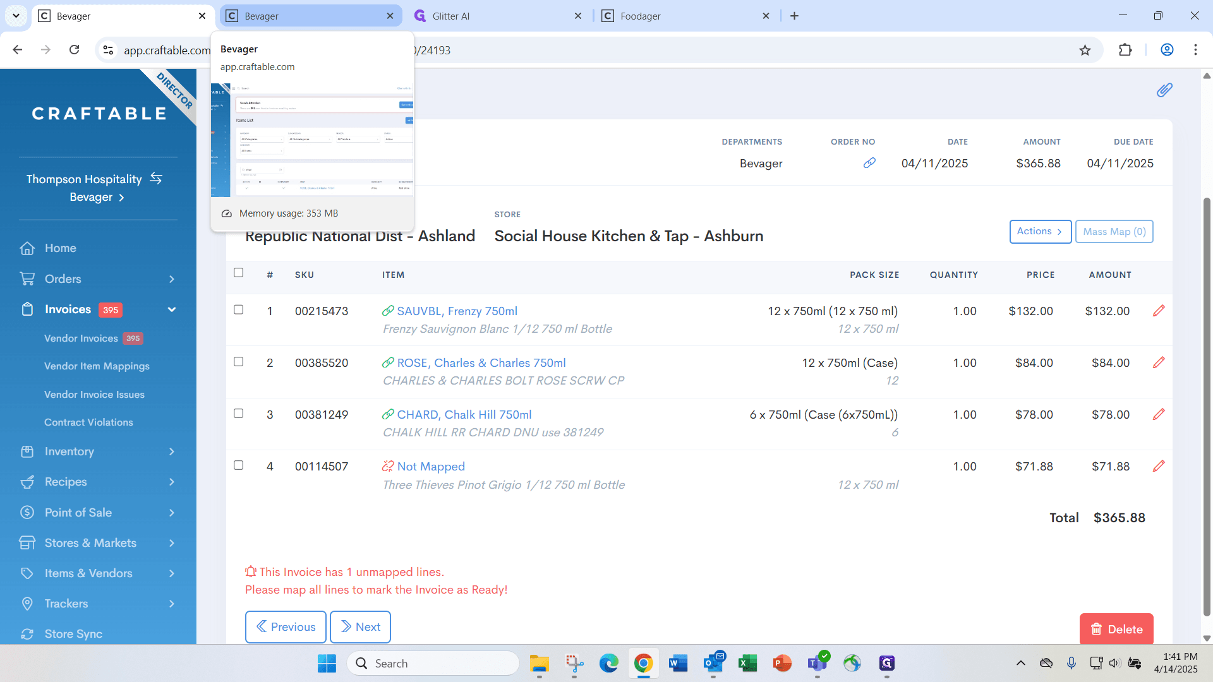This screenshot has height=682, width=1213.
Task: Click the Items & Vendors tag icon
Action: click(27, 573)
